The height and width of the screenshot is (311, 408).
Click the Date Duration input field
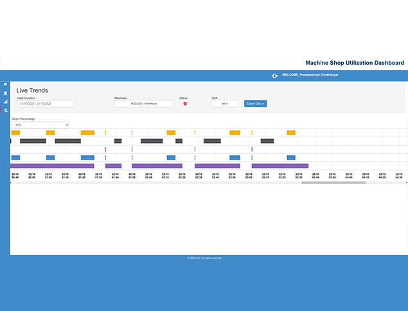[x=46, y=103]
